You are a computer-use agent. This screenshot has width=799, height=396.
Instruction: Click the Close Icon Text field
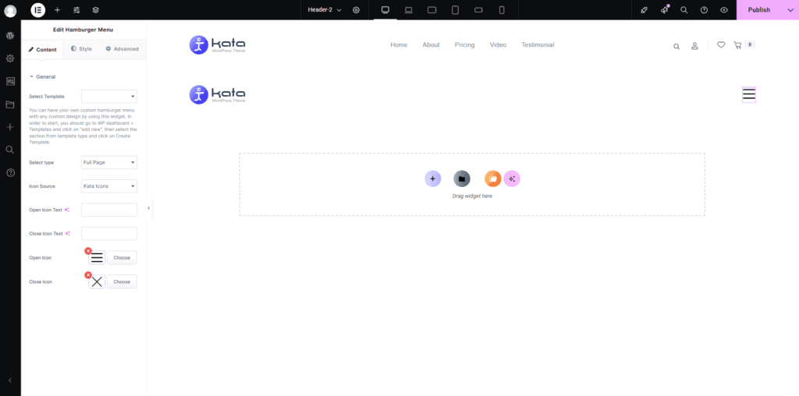109,234
